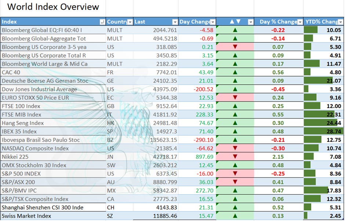Click the down arrow icon in Nikkei 225 row
Viewport: 345px width, 221px height.
[x=235, y=156]
